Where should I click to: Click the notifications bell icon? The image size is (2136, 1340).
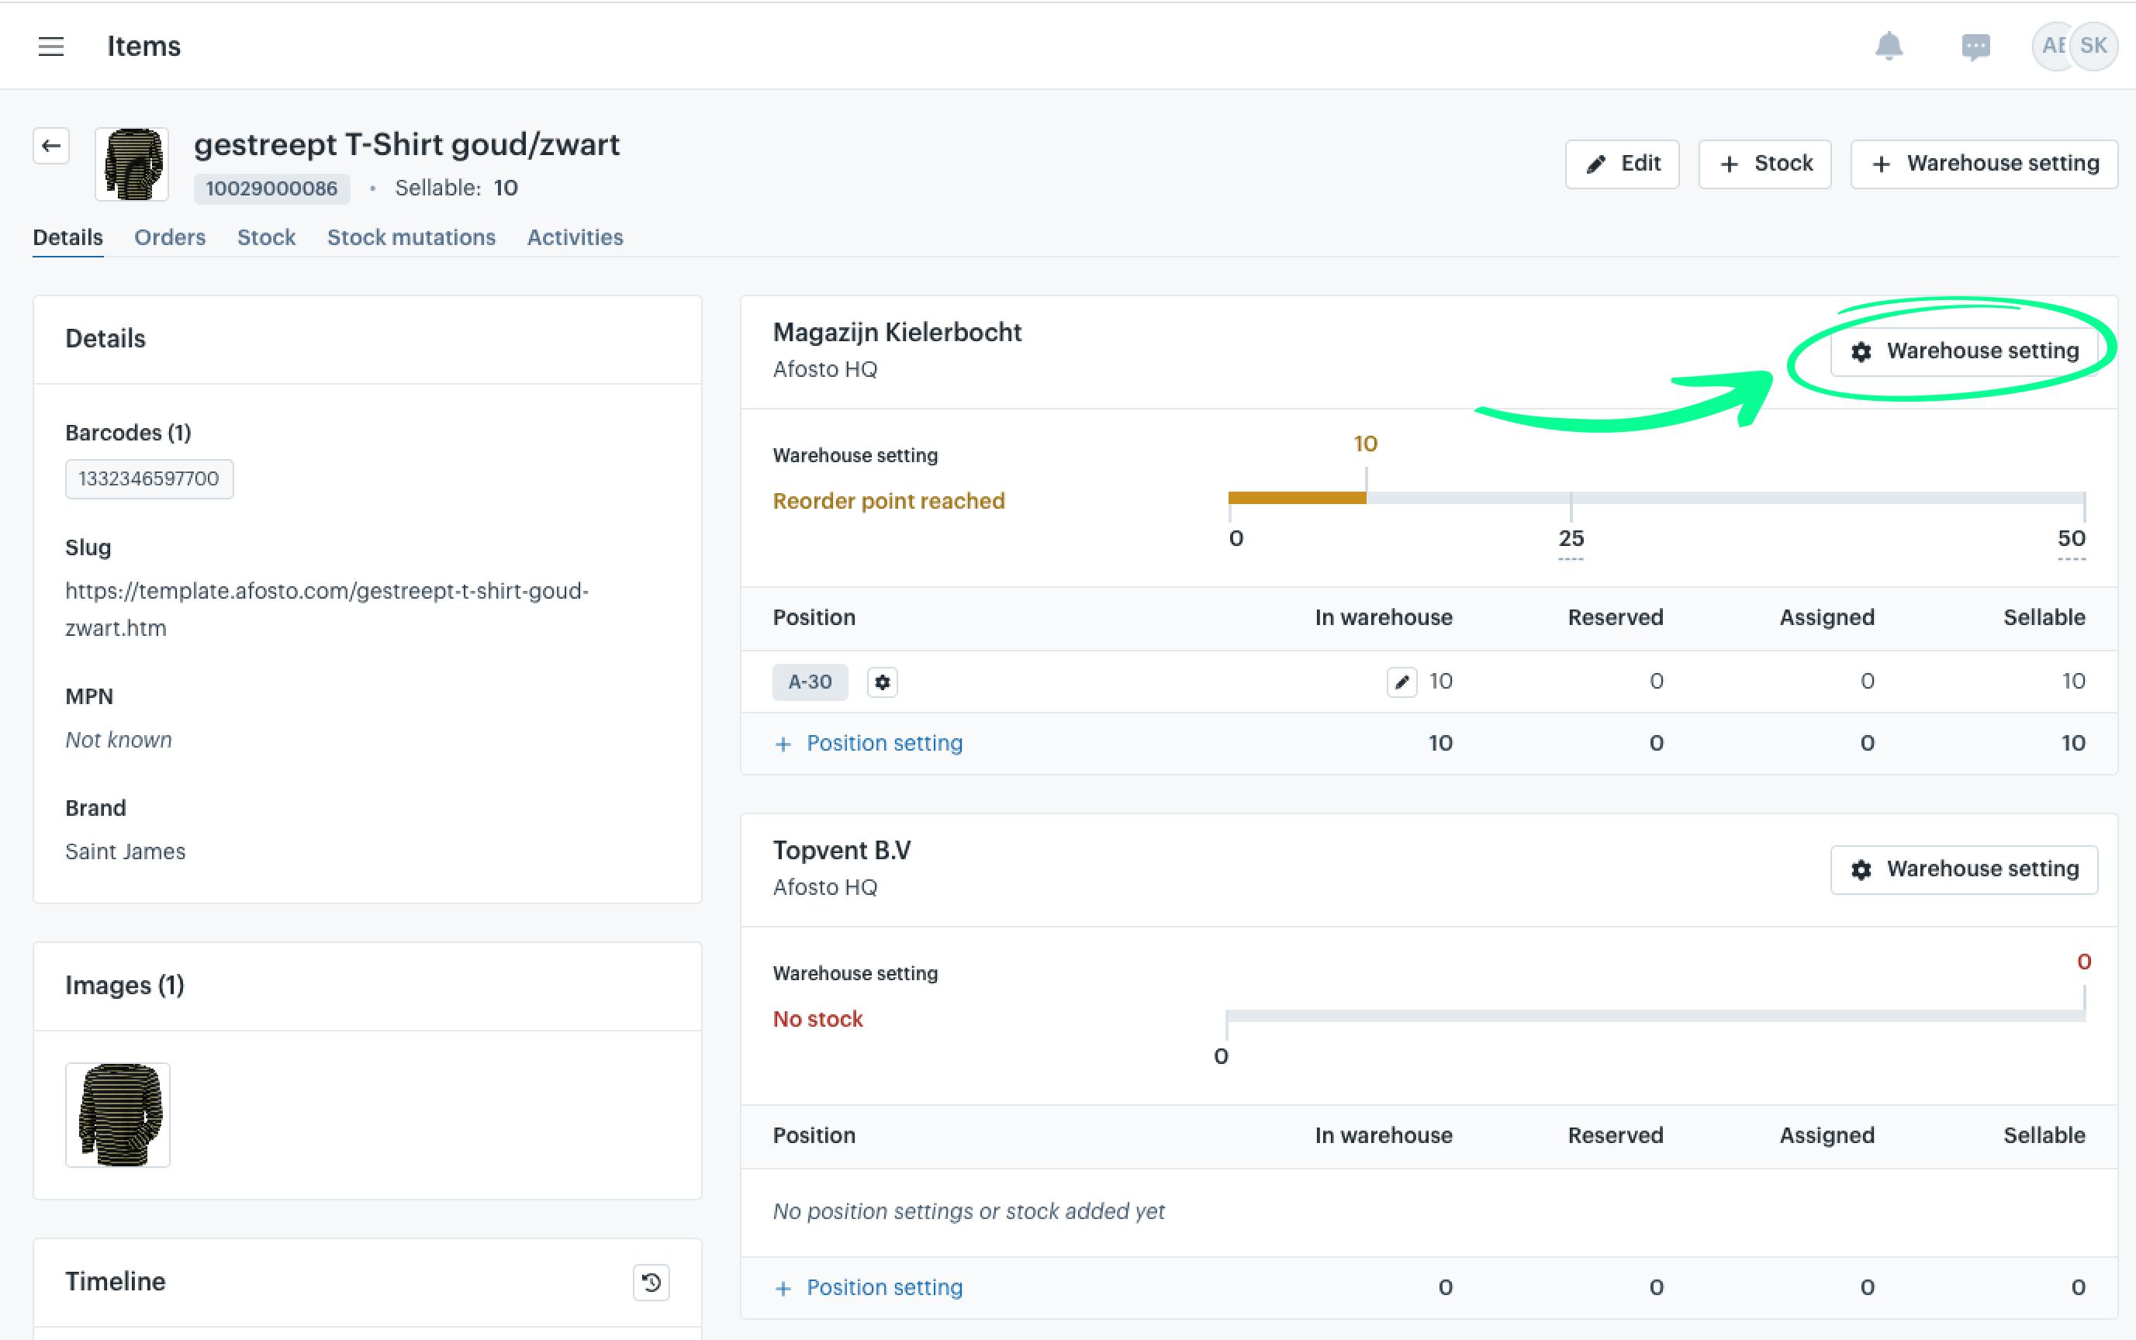[1889, 46]
